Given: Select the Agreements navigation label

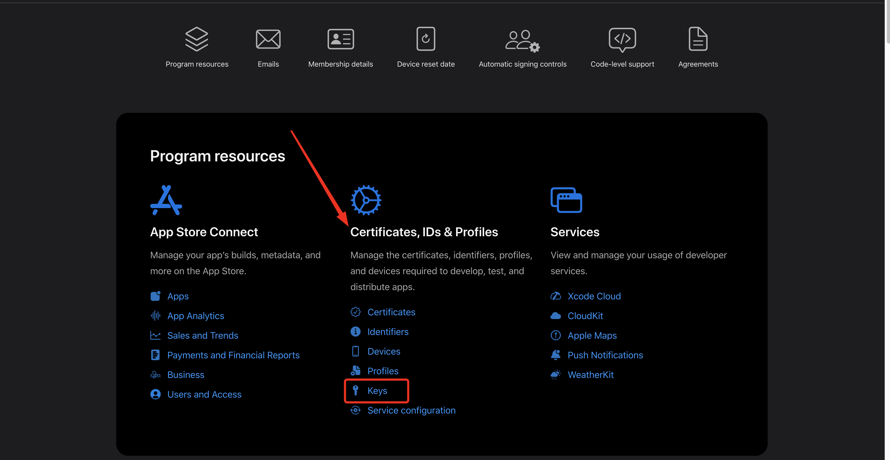Looking at the screenshot, I should point(698,64).
